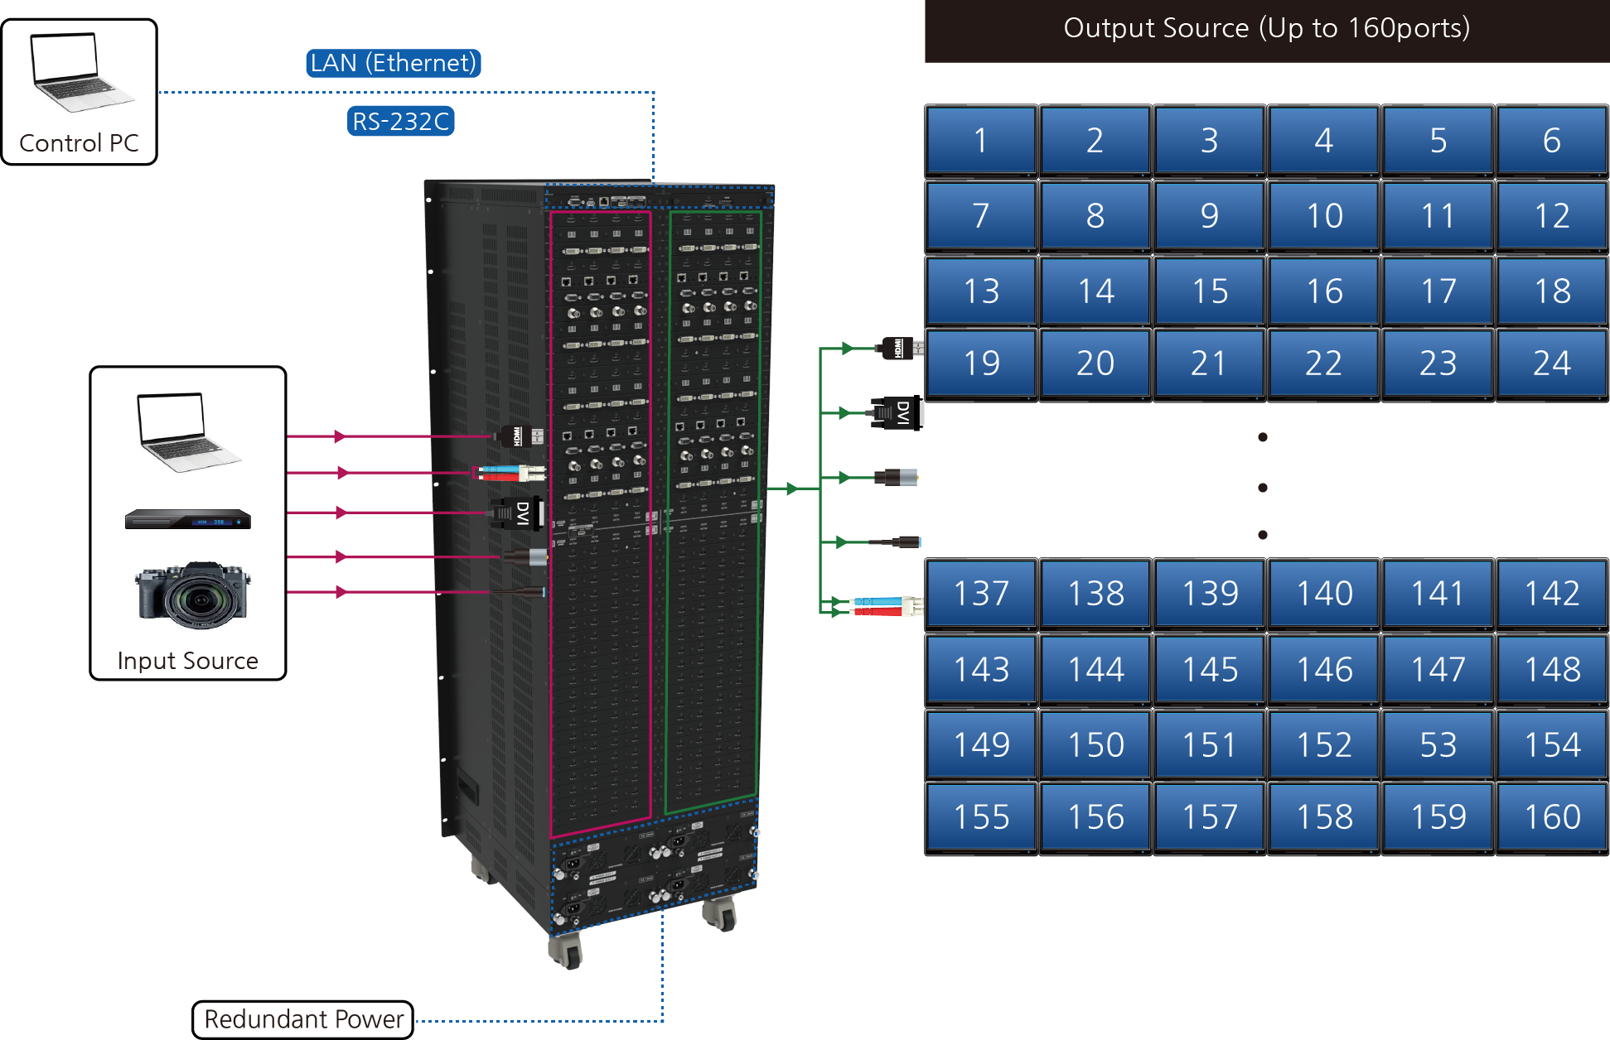The width and height of the screenshot is (1610, 1040).
Task: Click the media player box icon
Action: click(x=188, y=519)
